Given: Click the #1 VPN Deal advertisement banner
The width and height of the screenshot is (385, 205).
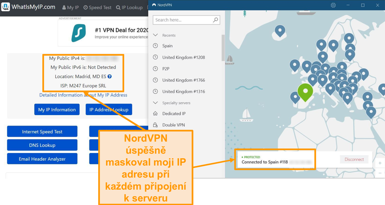Looking at the screenshot, I should click(103, 33).
